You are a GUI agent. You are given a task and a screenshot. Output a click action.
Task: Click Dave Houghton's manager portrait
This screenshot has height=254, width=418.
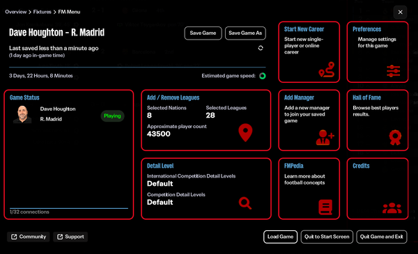click(x=22, y=114)
